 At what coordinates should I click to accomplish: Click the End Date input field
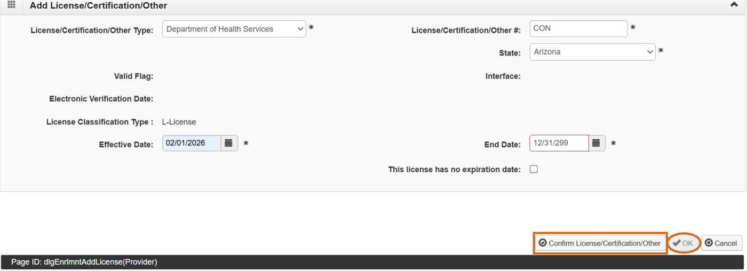click(x=559, y=143)
